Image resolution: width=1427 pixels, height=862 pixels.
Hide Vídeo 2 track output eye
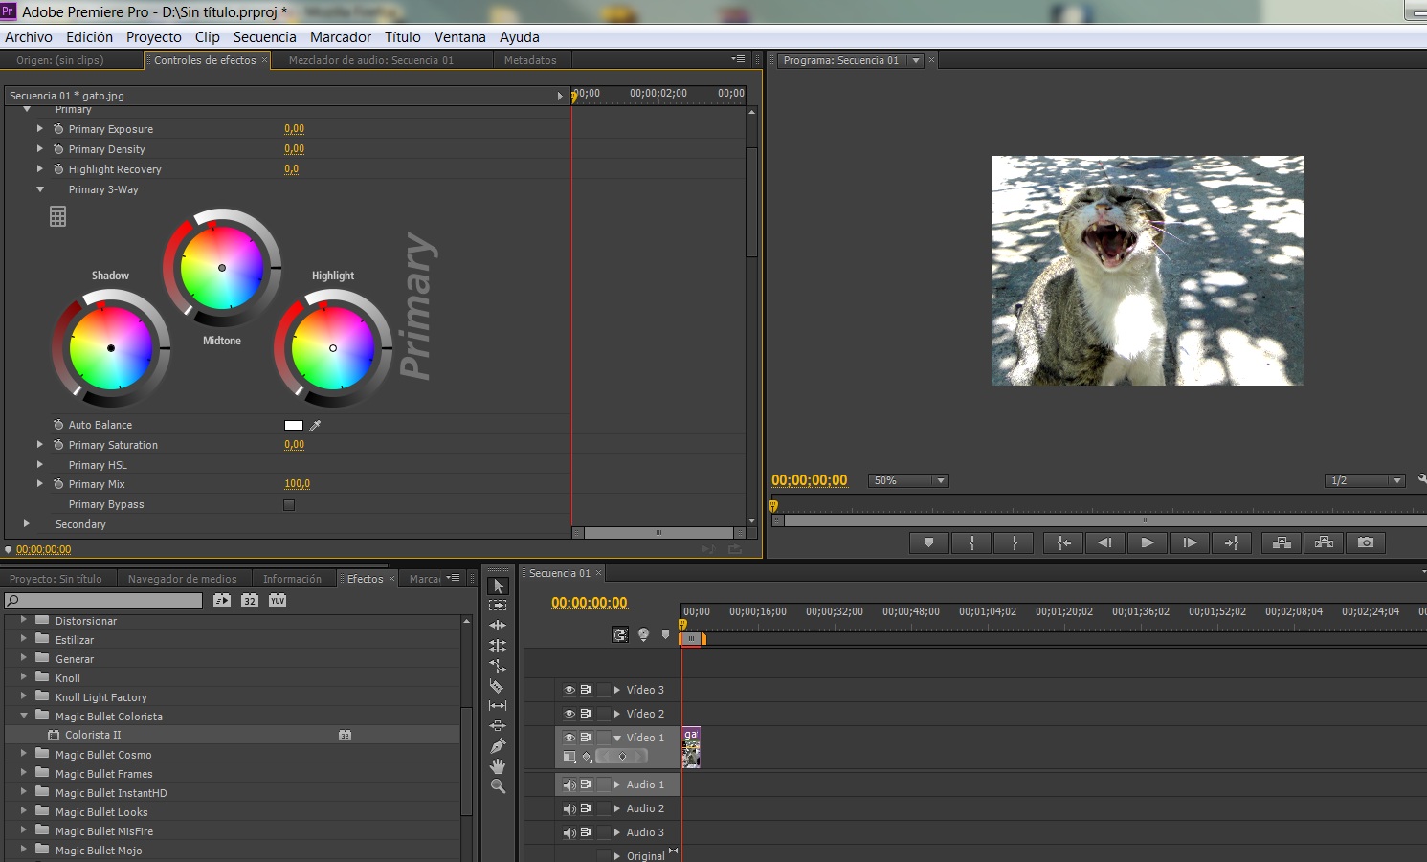tap(569, 714)
